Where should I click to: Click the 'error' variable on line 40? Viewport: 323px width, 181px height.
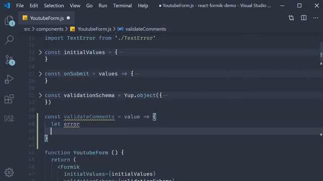click(x=72, y=124)
